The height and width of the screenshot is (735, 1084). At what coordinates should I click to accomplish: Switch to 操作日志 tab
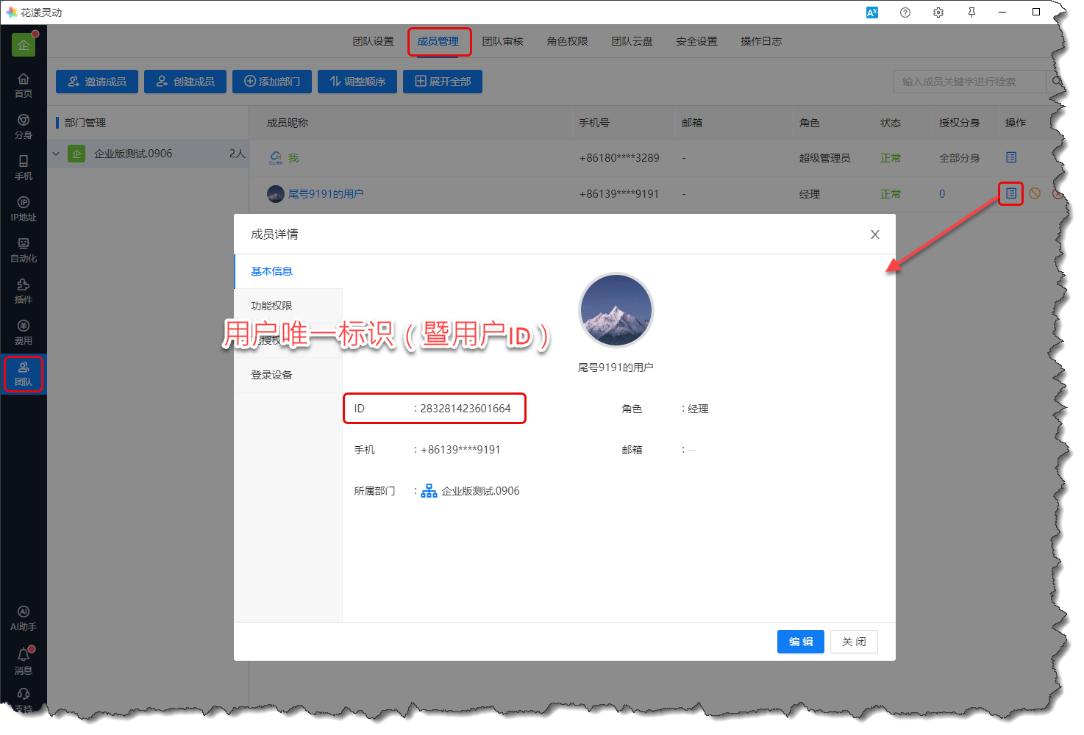(761, 41)
